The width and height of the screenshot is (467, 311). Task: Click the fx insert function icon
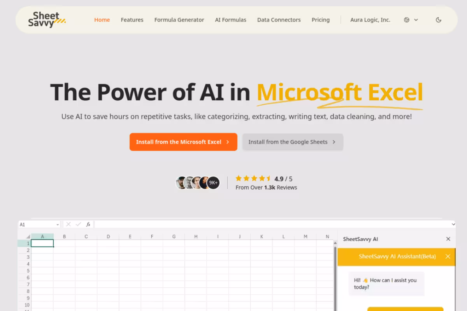click(x=88, y=224)
